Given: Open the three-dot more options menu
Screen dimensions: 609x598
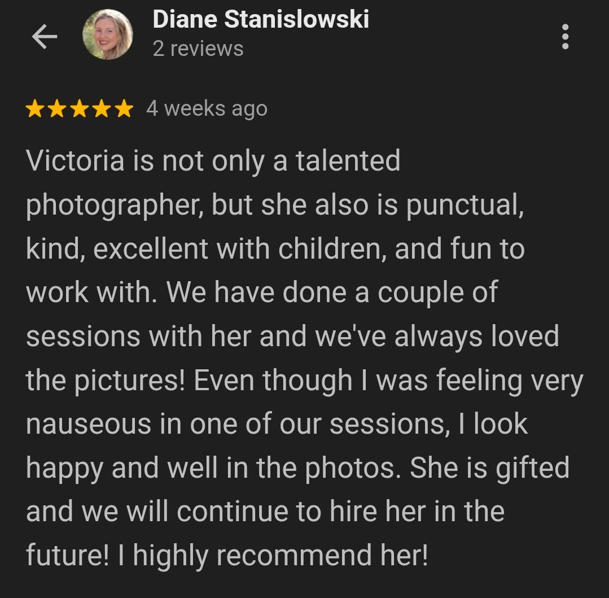Looking at the screenshot, I should tap(565, 37).
